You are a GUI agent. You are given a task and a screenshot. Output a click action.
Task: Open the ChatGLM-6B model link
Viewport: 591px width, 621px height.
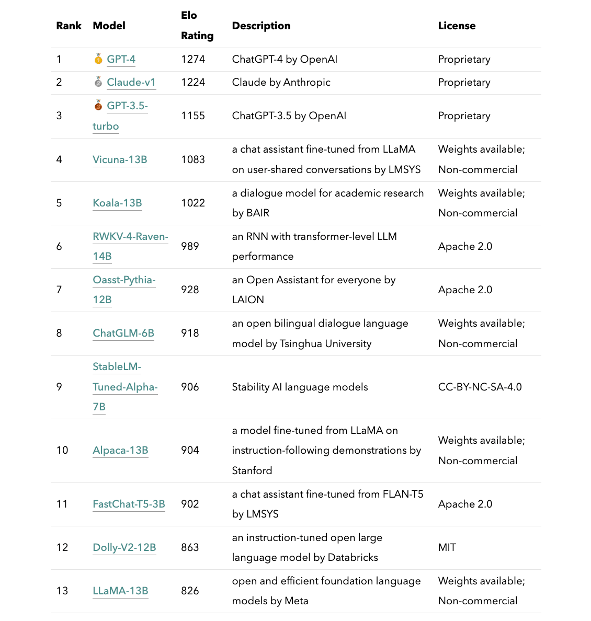123,333
